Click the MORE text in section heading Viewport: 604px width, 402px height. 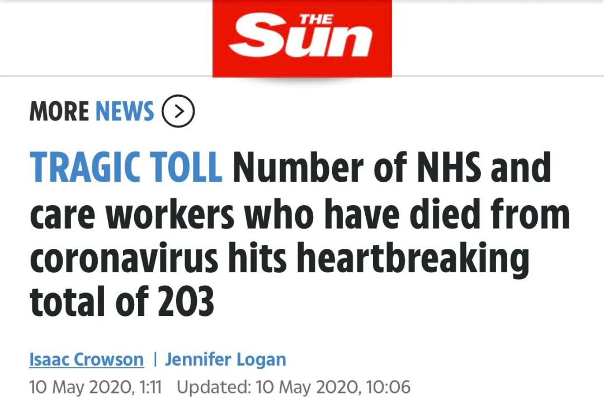60,111
